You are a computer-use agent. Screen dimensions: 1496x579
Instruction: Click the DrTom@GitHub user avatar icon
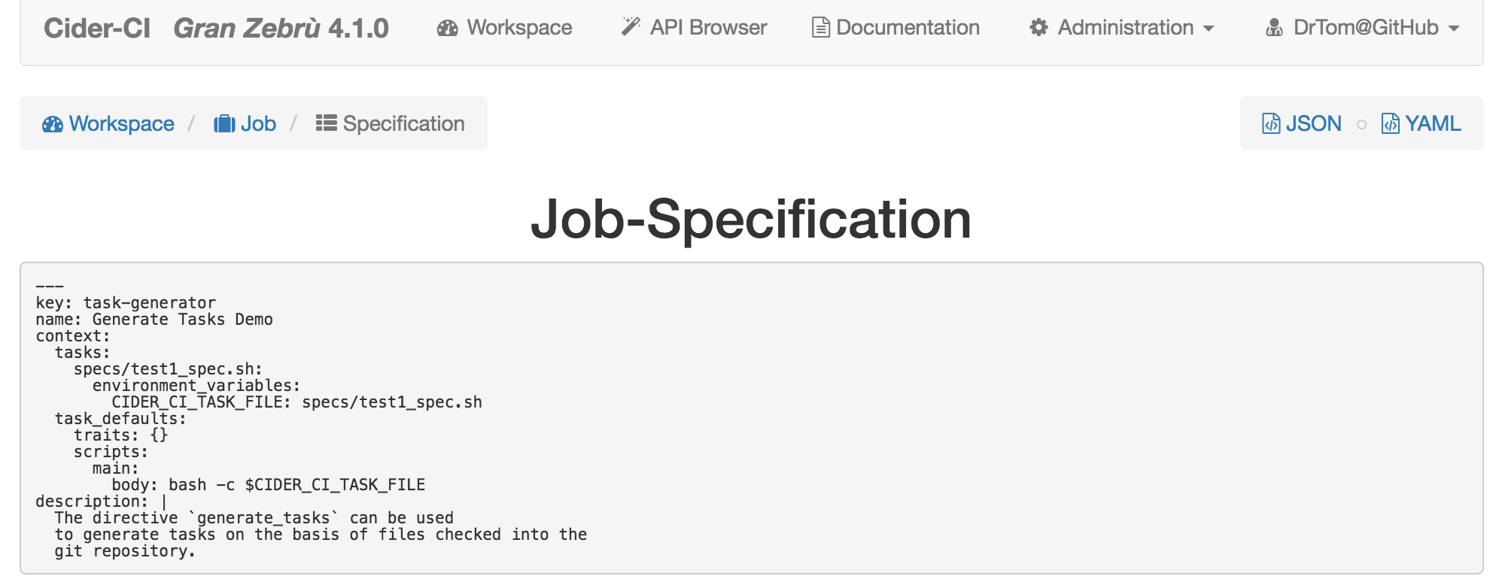pos(1274,28)
